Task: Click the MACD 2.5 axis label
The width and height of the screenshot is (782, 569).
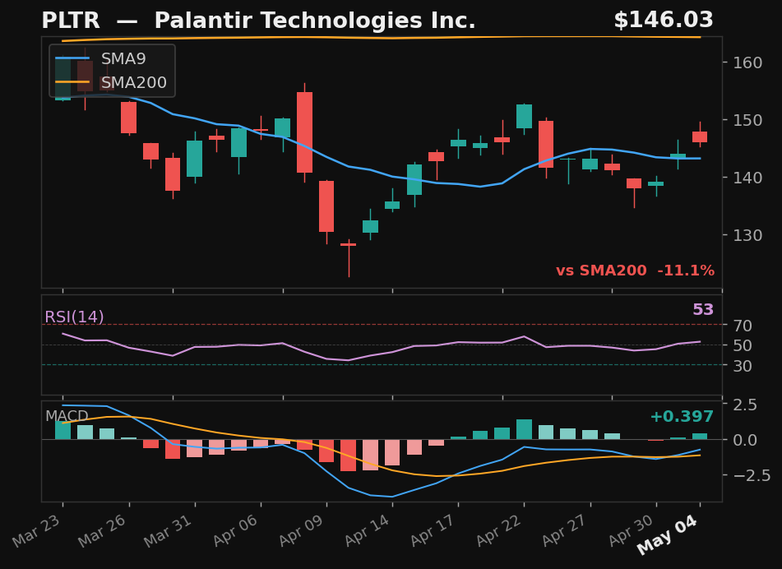Action: [x=745, y=405]
